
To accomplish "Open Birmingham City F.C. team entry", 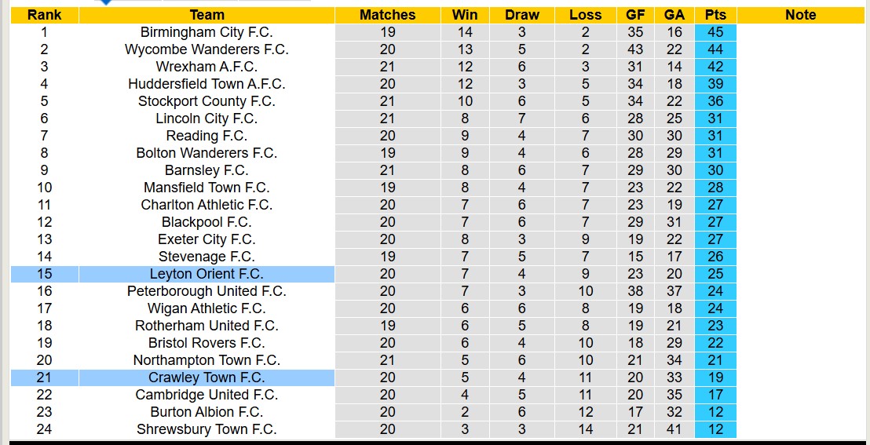I will tap(207, 32).
